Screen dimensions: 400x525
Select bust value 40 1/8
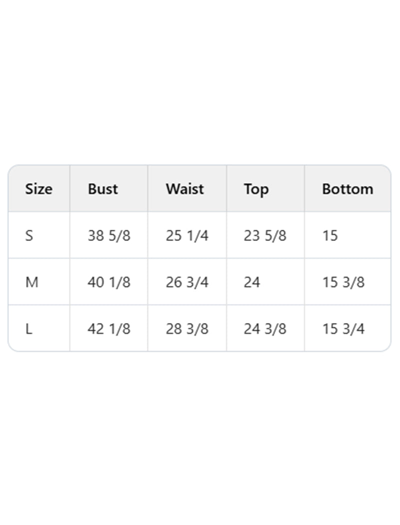109,282
